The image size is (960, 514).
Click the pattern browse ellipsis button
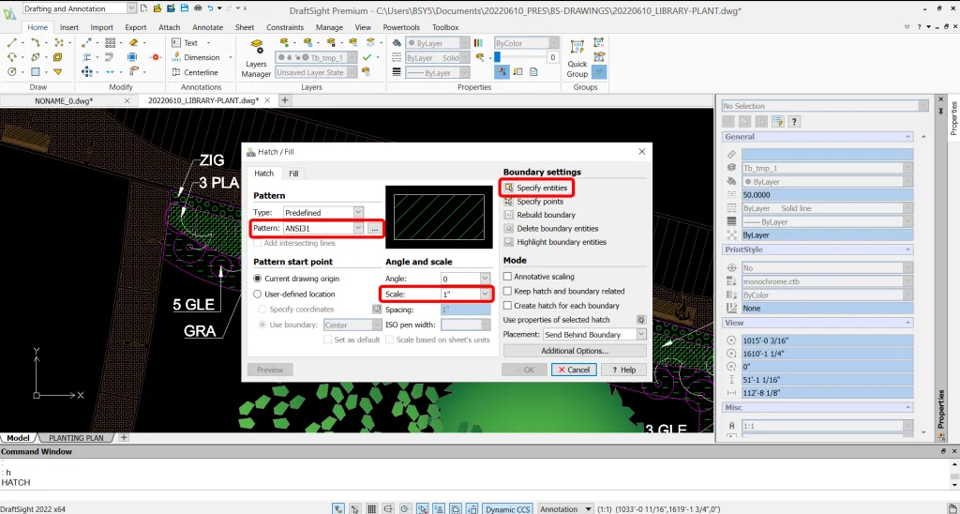point(374,228)
